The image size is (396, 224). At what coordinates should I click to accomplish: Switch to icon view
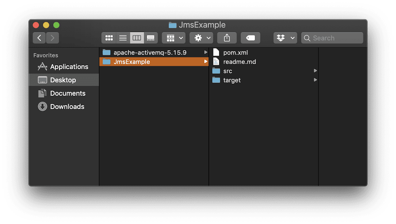coord(109,38)
